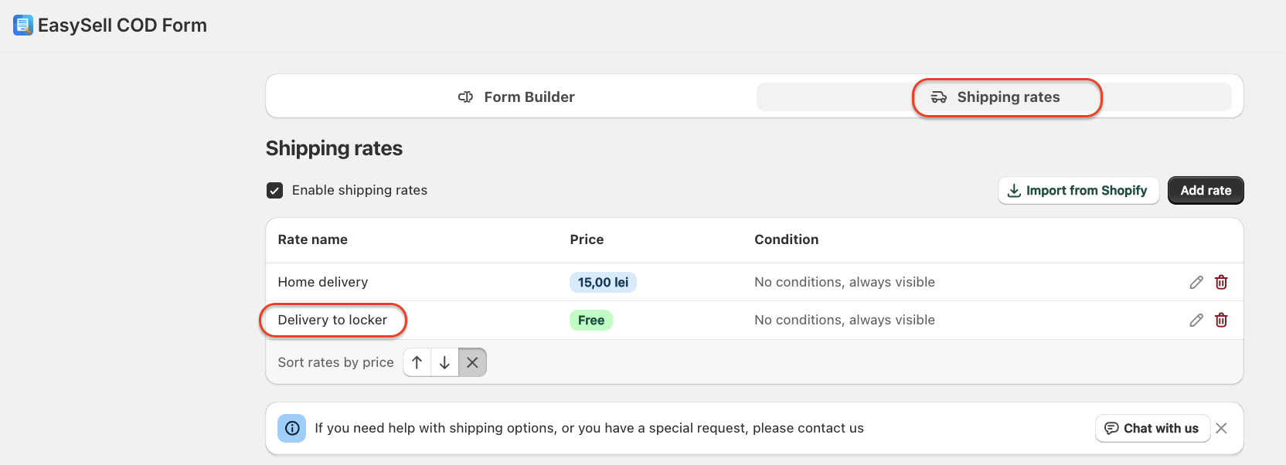Select the Delivery to locker row
The height and width of the screenshot is (465, 1286).
pyautogui.click(x=332, y=321)
